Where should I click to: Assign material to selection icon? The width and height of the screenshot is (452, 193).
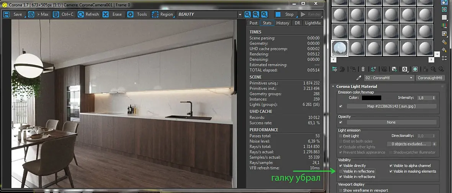pyautogui.click(x=353, y=69)
